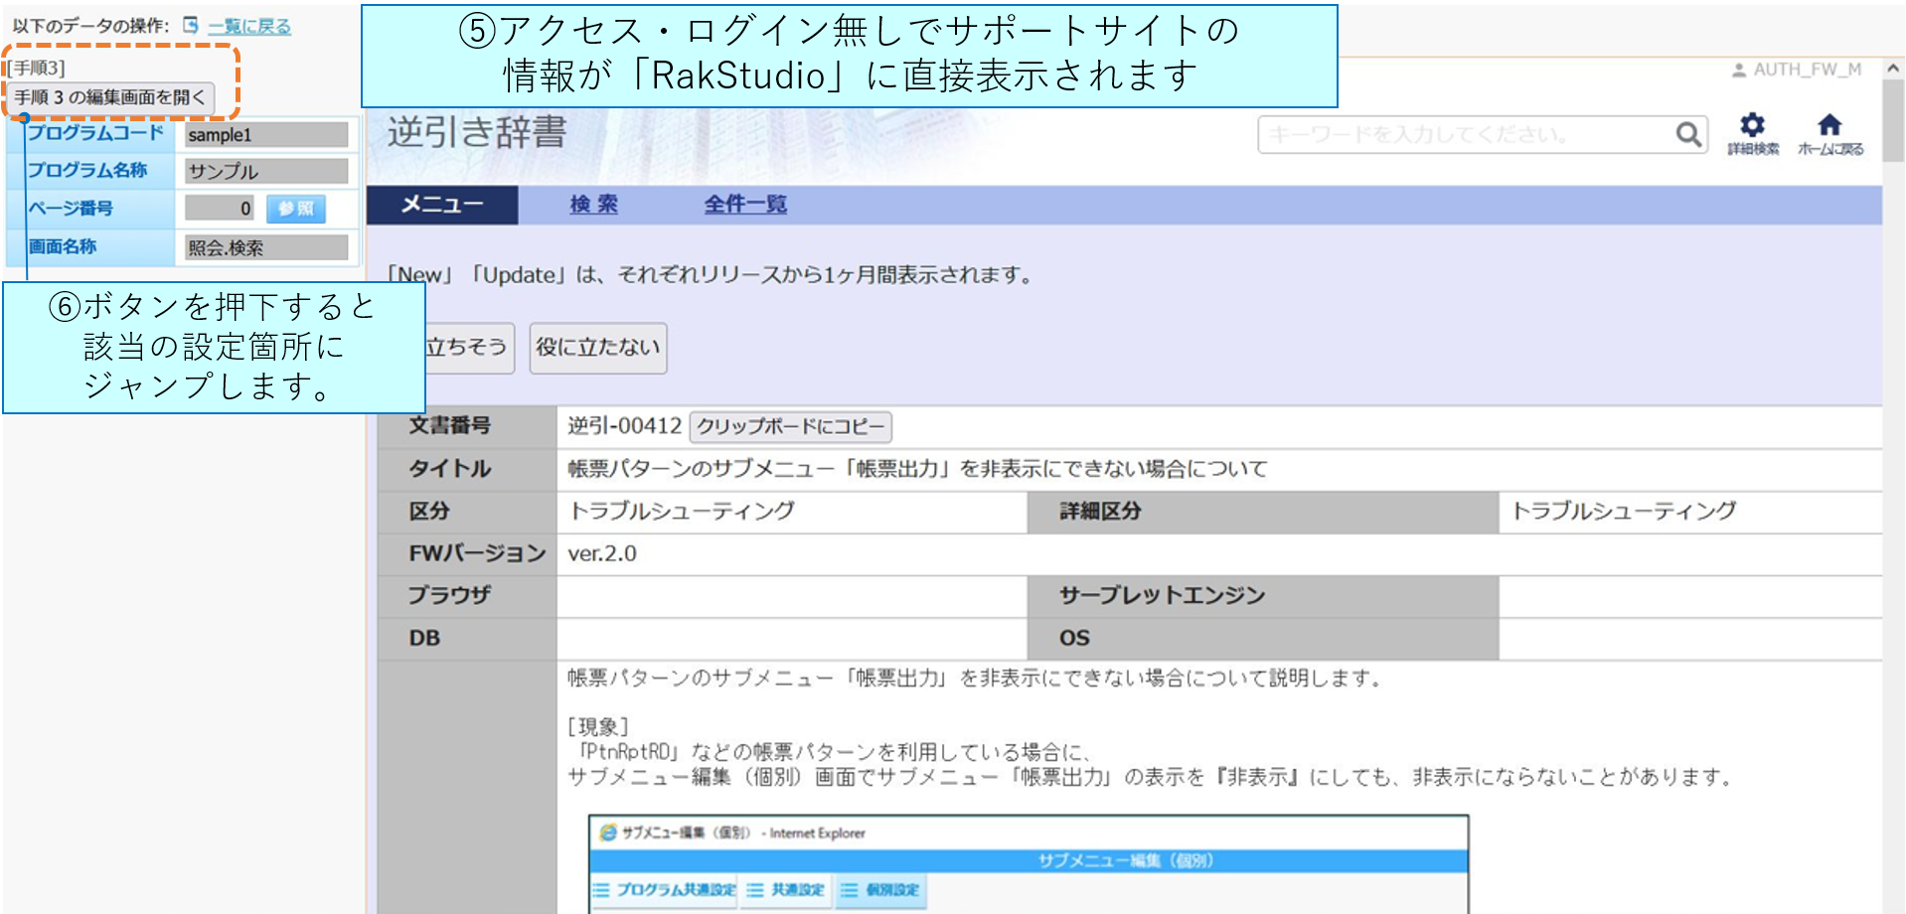The image size is (1906, 914).
Task: Click the return icon next to 一覧に戻る
Action: 191,26
